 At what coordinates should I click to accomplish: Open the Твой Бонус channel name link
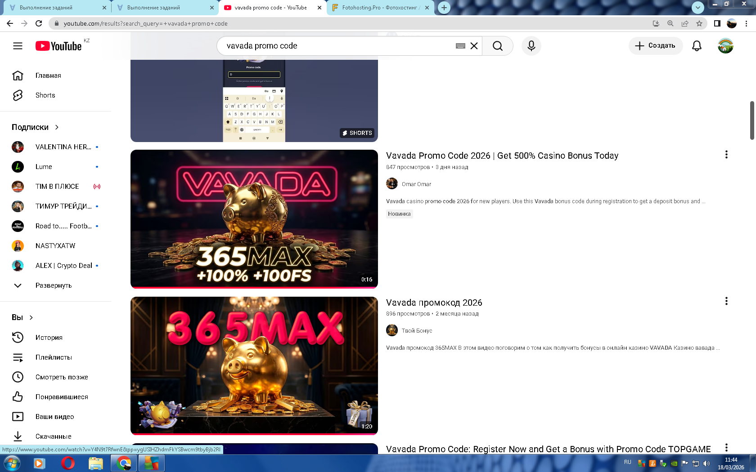click(x=417, y=331)
